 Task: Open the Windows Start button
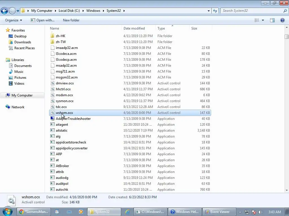click(8, 211)
